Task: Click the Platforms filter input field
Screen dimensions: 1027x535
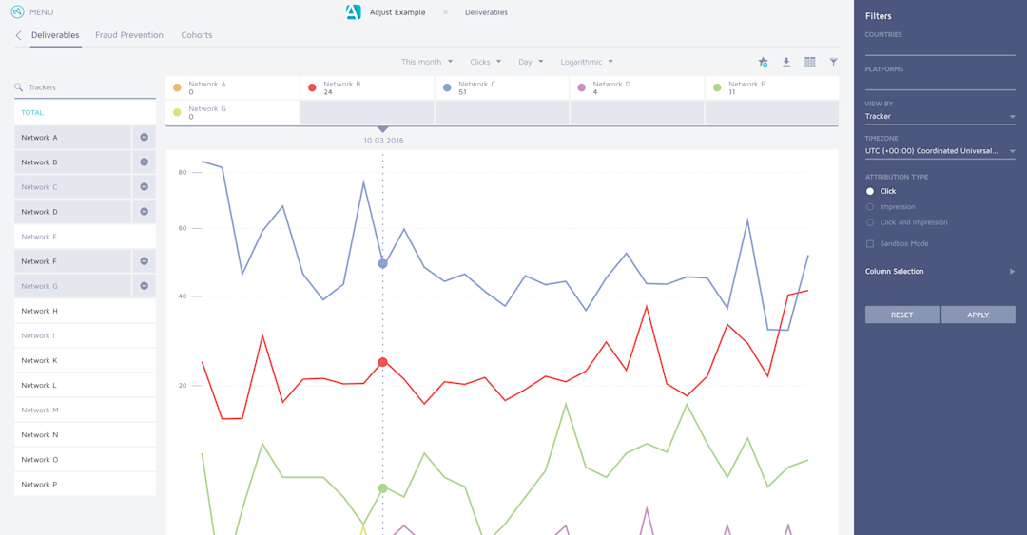Action: pos(940,84)
